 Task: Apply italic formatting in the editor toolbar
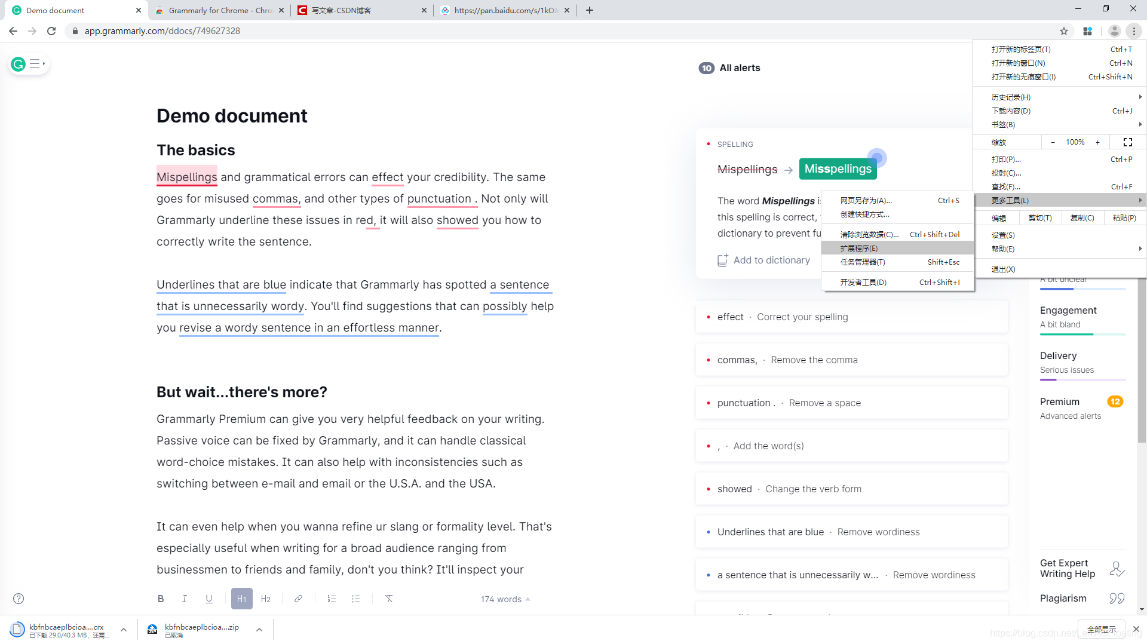[185, 599]
